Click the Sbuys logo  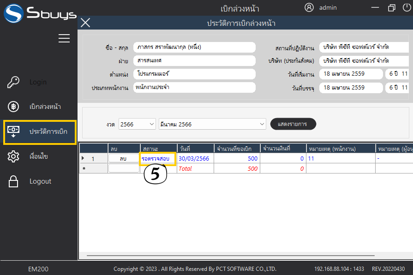click(39, 13)
